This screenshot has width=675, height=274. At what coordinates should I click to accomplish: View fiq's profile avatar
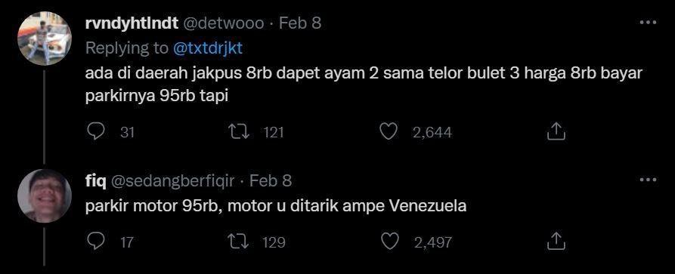(45, 195)
